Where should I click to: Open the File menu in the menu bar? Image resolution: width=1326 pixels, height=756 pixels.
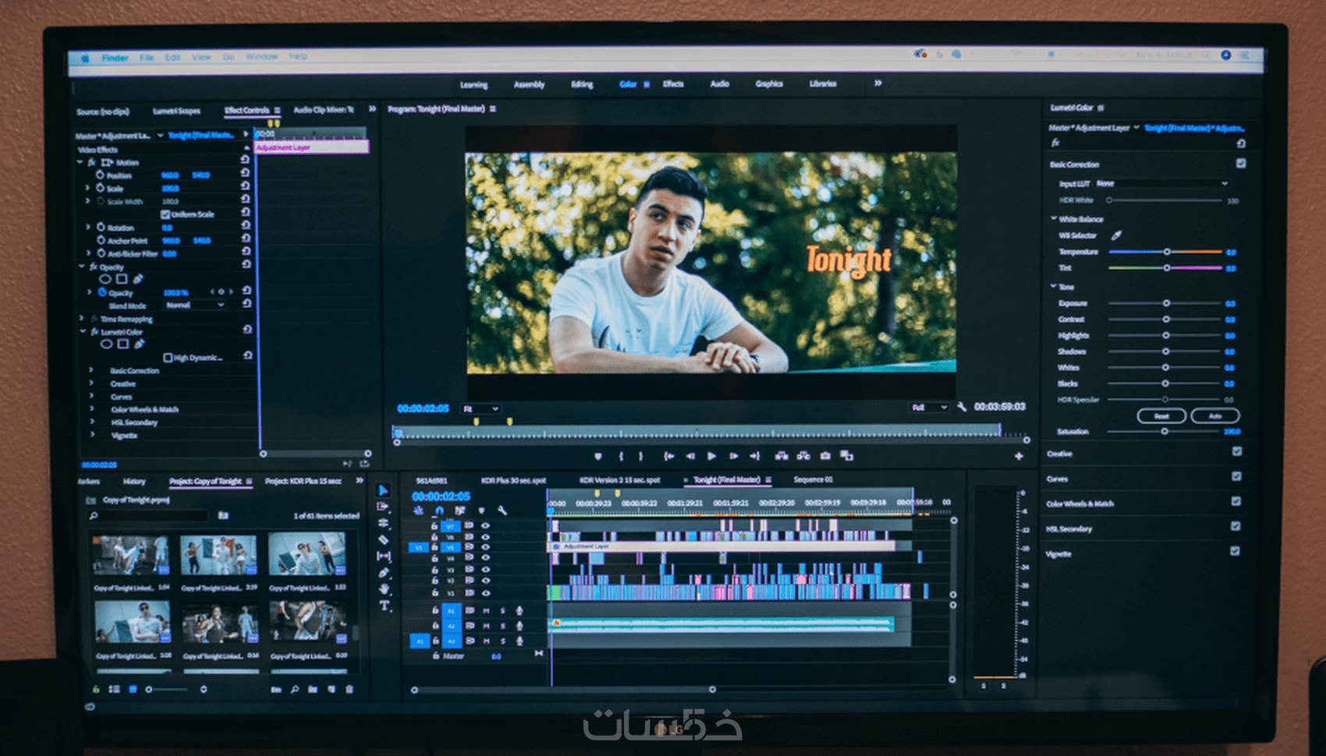pos(147,57)
